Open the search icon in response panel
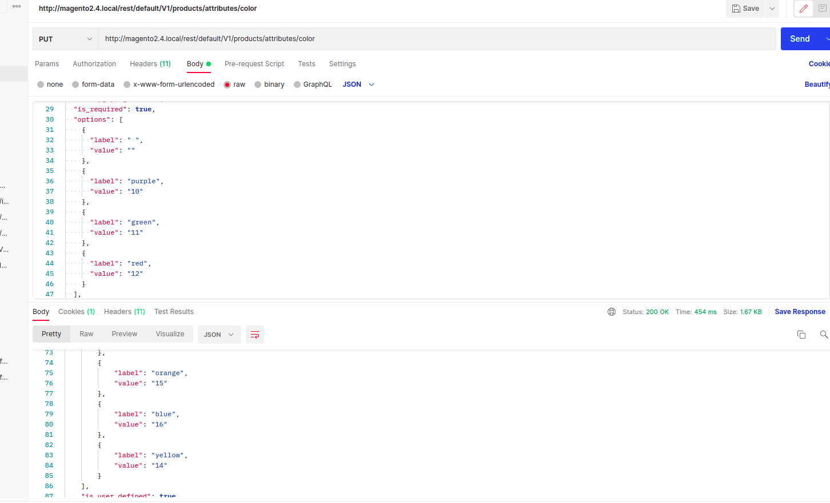Screen dimensions: 830x503 823,335
